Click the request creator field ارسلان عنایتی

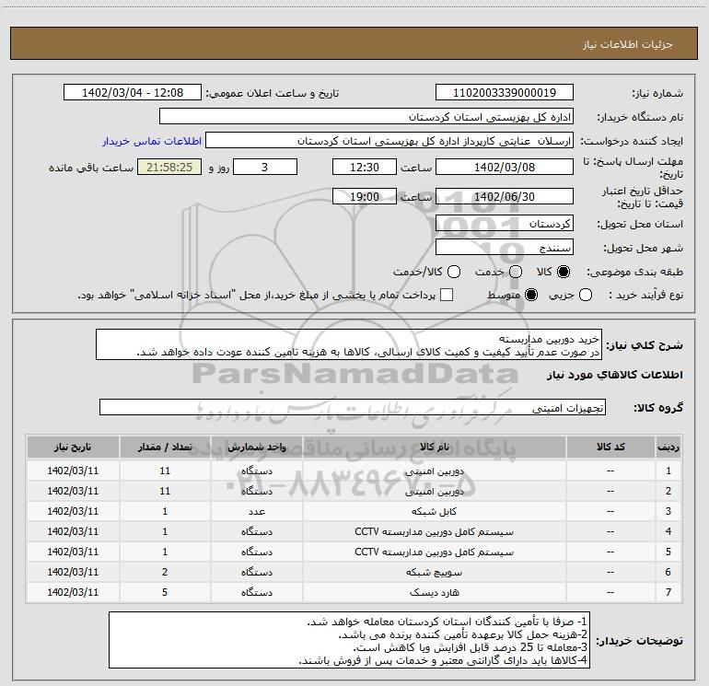pyautogui.click(x=389, y=141)
